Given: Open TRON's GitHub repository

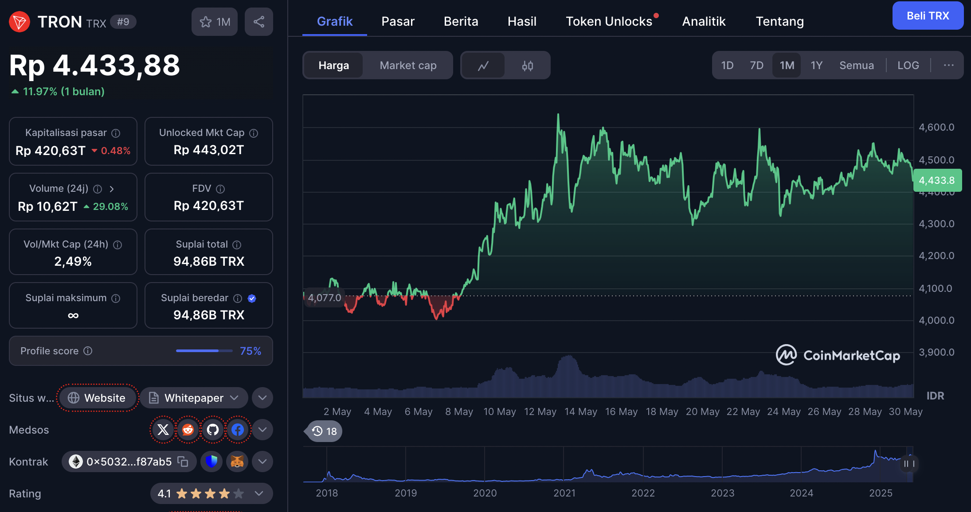Looking at the screenshot, I should pyautogui.click(x=213, y=430).
